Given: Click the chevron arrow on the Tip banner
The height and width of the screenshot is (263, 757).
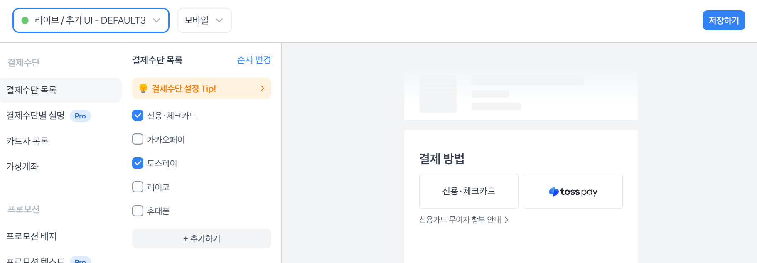Looking at the screenshot, I should [x=262, y=88].
